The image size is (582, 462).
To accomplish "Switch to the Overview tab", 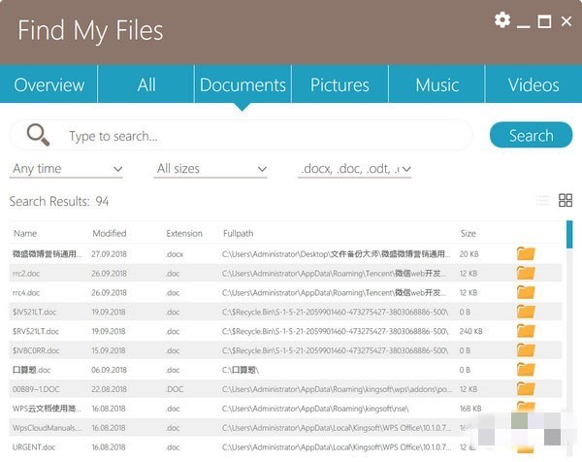I will point(49,84).
